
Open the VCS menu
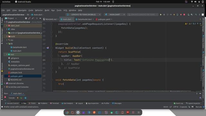coord(65,10)
